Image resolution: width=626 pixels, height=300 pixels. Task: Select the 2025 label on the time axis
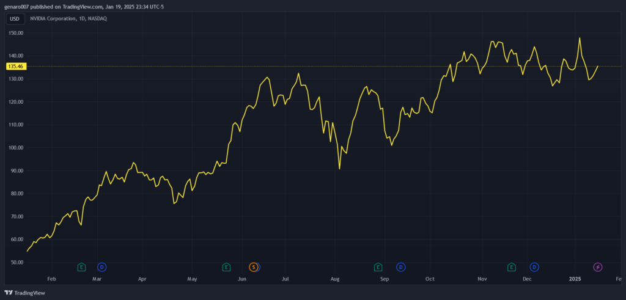[575, 279]
